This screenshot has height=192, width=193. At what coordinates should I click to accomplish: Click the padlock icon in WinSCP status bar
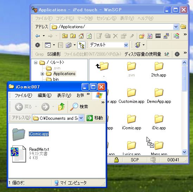[x=116, y=160]
